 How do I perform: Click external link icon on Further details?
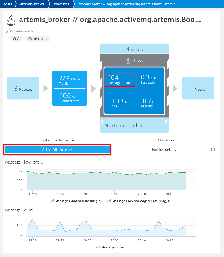coord(213,149)
